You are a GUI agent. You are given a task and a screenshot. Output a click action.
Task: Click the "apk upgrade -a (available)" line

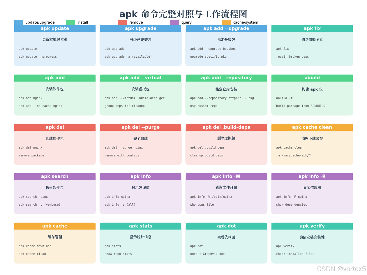point(128,57)
